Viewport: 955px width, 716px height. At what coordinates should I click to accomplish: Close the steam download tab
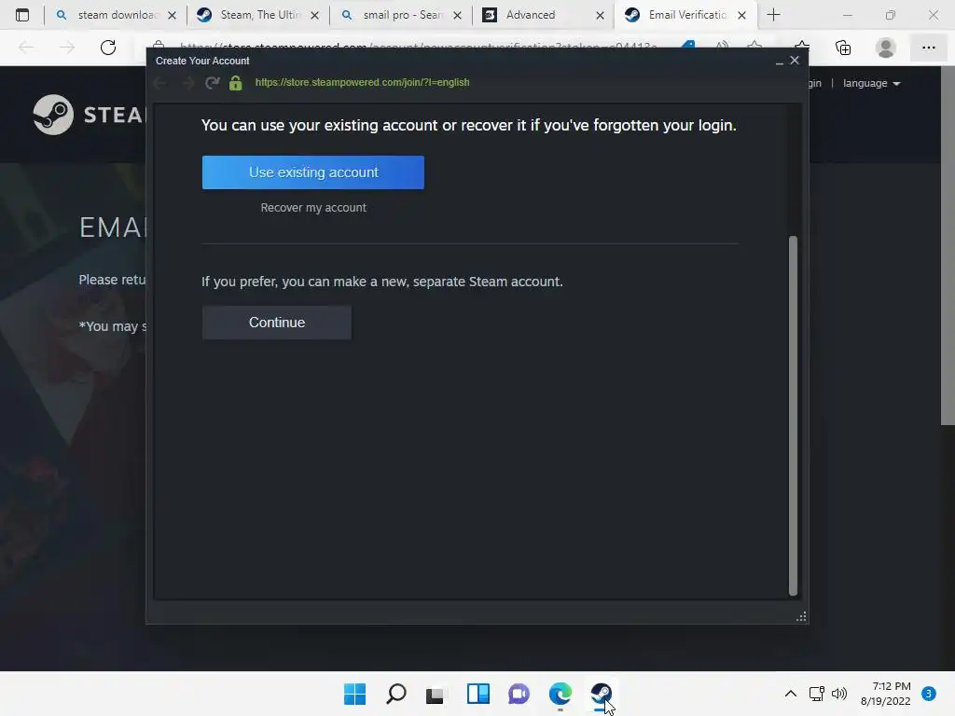tap(173, 15)
